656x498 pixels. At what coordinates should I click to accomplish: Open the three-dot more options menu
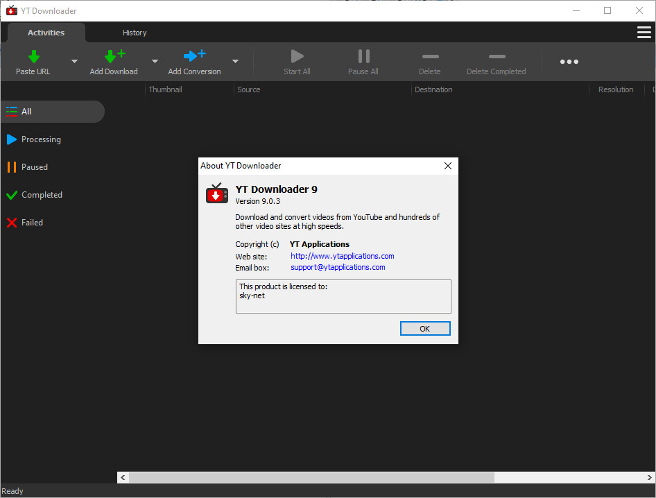pos(569,62)
